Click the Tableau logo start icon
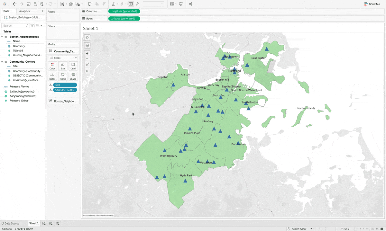386x231 pixels. coord(5,4)
